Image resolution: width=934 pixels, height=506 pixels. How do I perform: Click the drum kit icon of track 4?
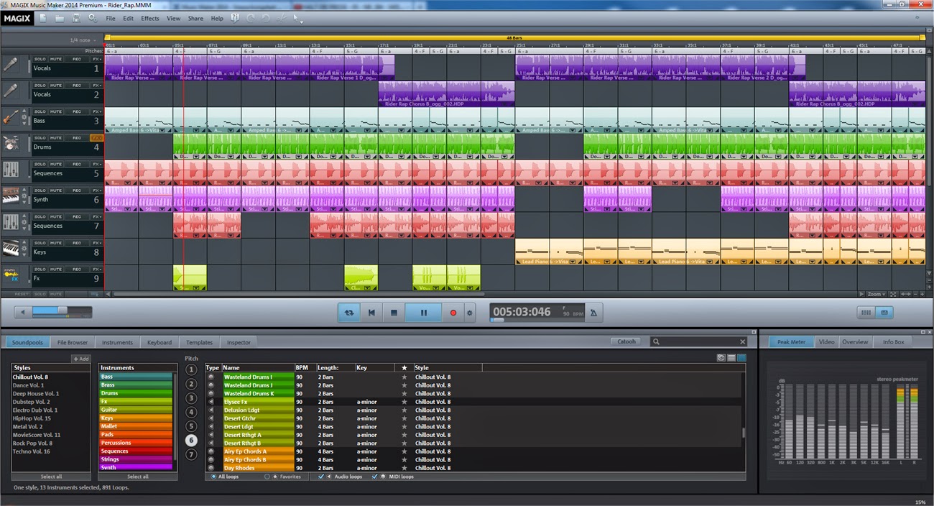[10, 144]
